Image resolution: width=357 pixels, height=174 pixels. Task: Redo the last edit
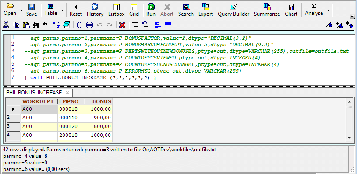[110, 25]
